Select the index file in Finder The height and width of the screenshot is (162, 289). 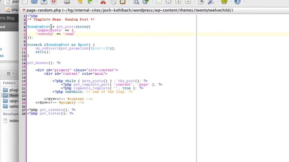pyautogui.click(x=11, y=121)
